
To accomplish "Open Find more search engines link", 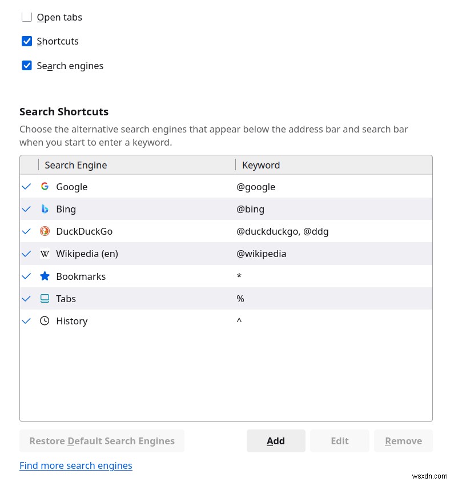I will (x=76, y=465).
